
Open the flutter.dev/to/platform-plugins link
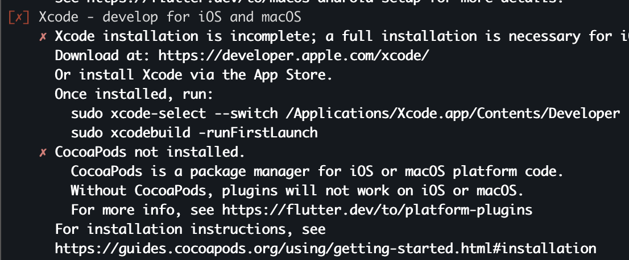(377, 210)
